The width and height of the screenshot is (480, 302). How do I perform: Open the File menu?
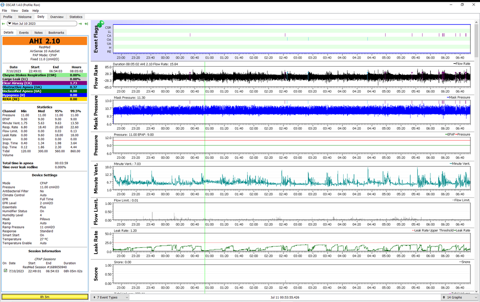[x=4, y=11]
